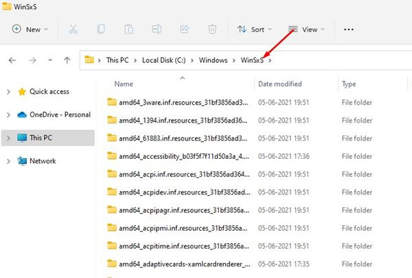This screenshot has width=412, height=278.
Task: Open the Sort dropdown menu
Action: [254, 29]
